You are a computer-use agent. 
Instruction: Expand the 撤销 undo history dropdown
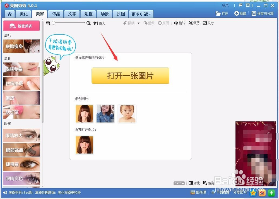point(138,23)
